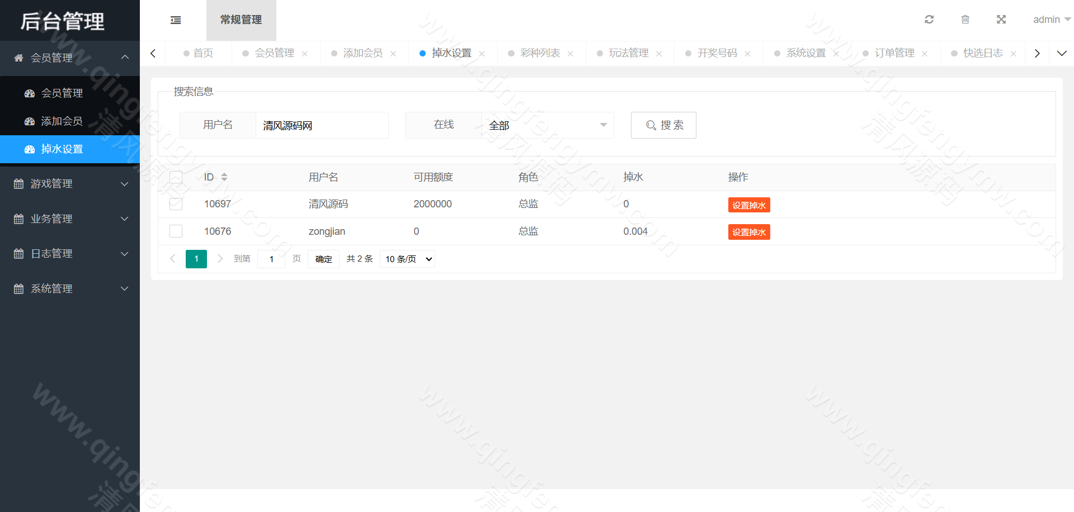Enter fullscreen via the expand icon
The height and width of the screenshot is (512, 1074).
pos(1001,19)
